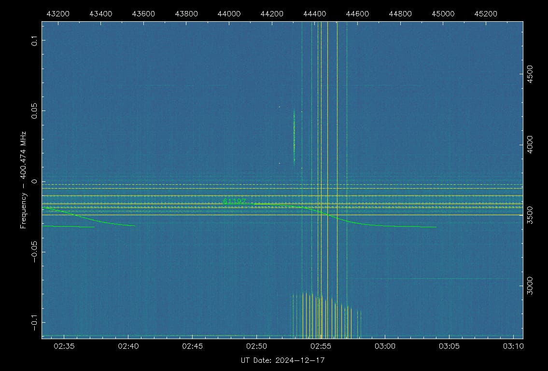
Task: Click the 03:05 time tick label
Action: (x=449, y=346)
